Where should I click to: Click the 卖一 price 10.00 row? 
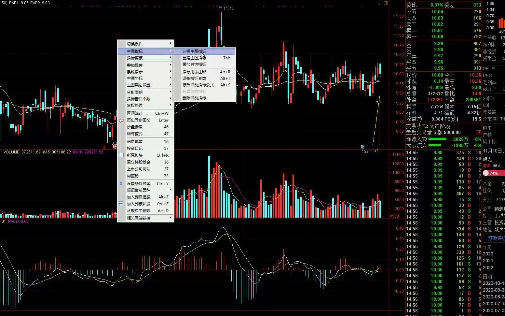pos(444,37)
